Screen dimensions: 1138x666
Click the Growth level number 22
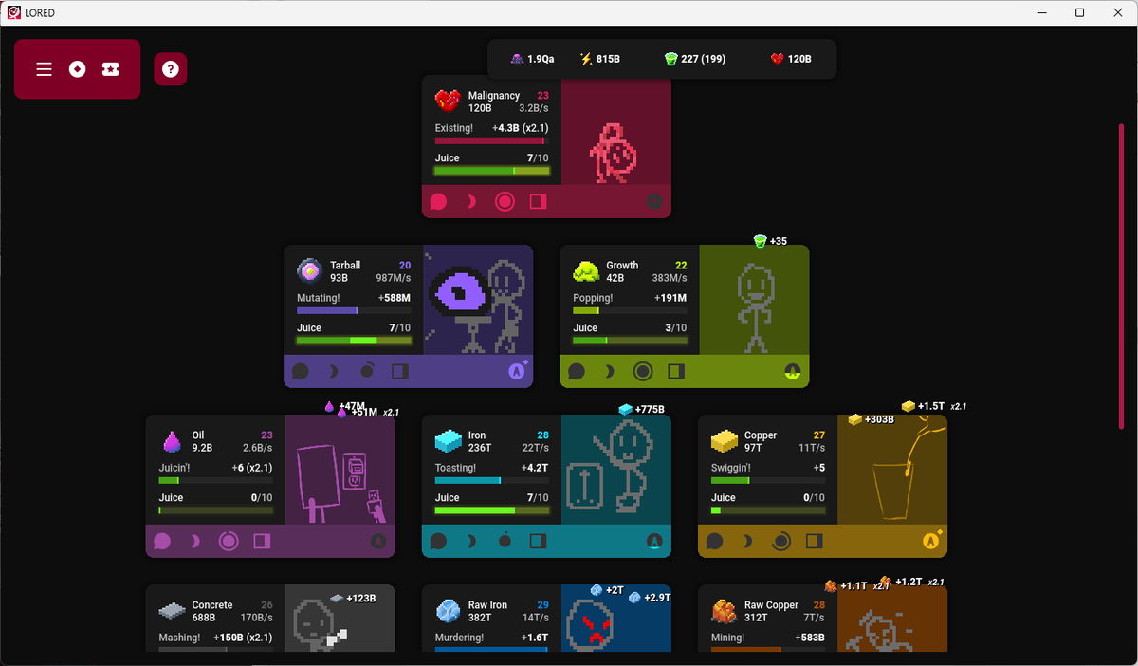pyautogui.click(x=681, y=266)
